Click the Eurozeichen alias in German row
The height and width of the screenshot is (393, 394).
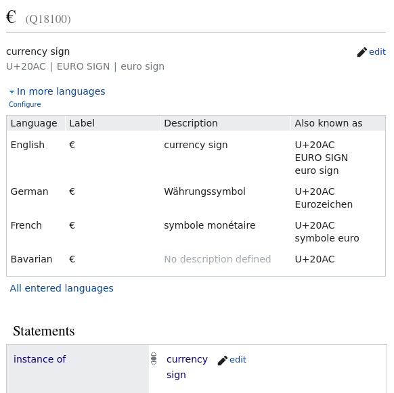tap(324, 204)
